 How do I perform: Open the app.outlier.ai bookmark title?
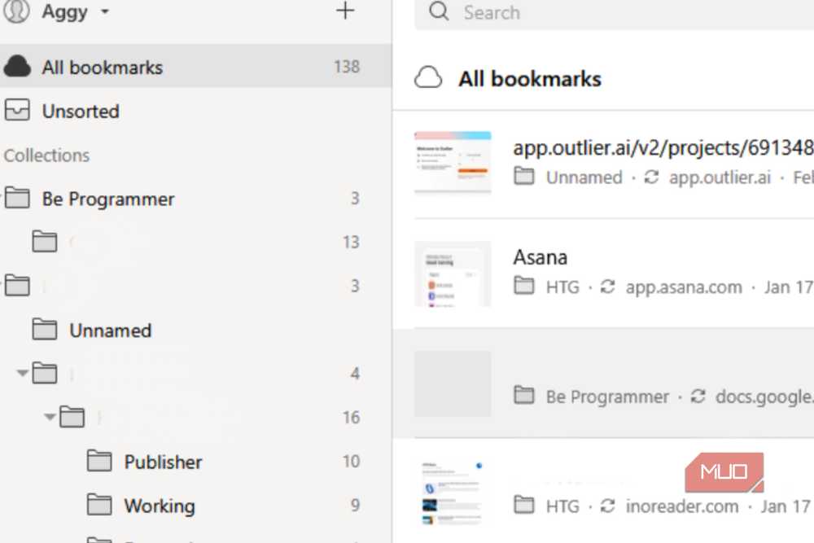pyautogui.click(x=663, y=148)
